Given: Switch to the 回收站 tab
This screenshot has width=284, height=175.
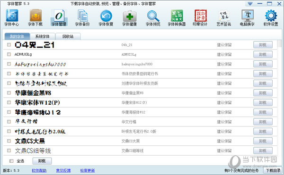Looking at the screenshot, I should [x=68, y=36].
